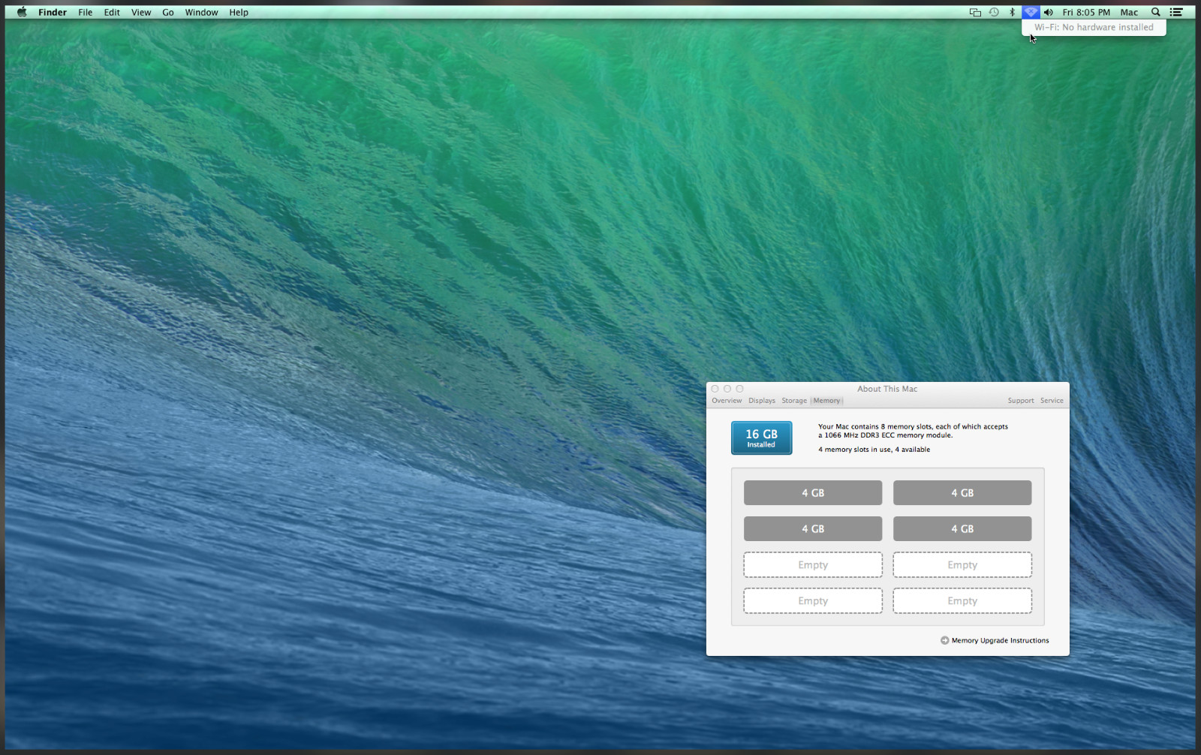This screenshot has width=1201, height=755.
Task: Click the displays icon in the menu bar
Action: point(975,12)
